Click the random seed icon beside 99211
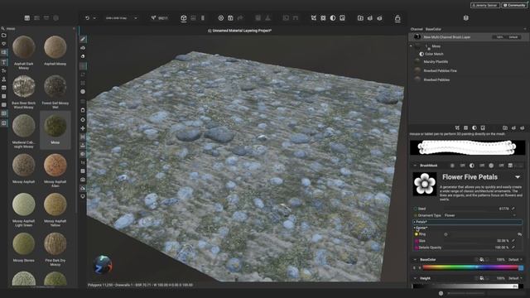The width and height of the screenshot is (530, 298). click(153, 18)
